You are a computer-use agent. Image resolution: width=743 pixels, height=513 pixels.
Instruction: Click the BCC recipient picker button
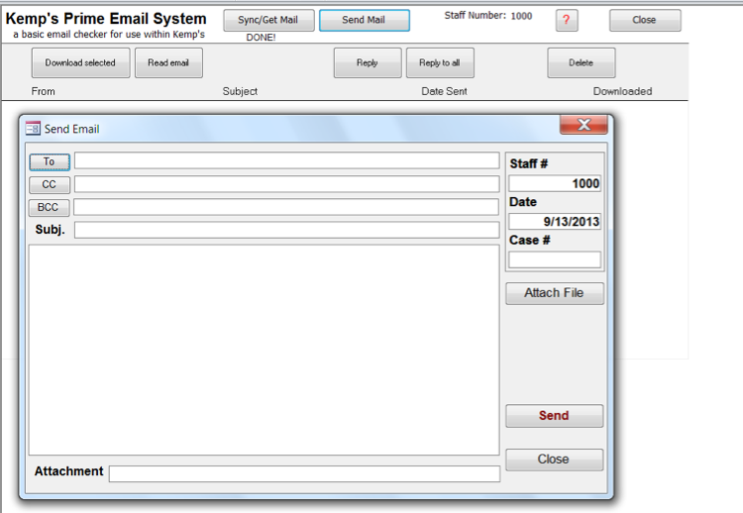tap(49, 207)
